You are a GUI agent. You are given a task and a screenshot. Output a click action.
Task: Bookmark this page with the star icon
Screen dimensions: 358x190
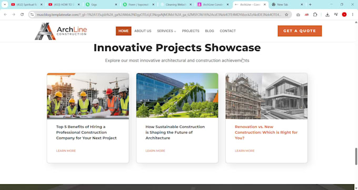coord(286,15)
